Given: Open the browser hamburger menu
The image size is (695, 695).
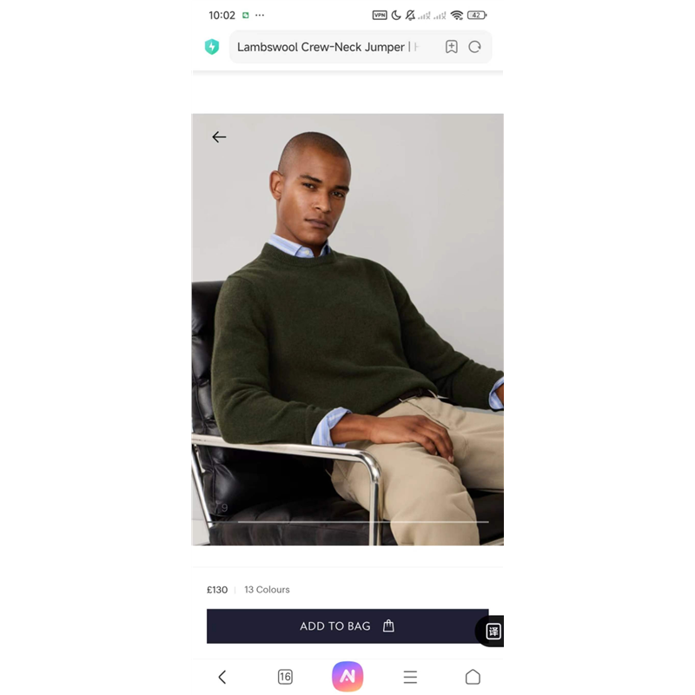Looking at the screenshot, I should [x=410, y=677].
